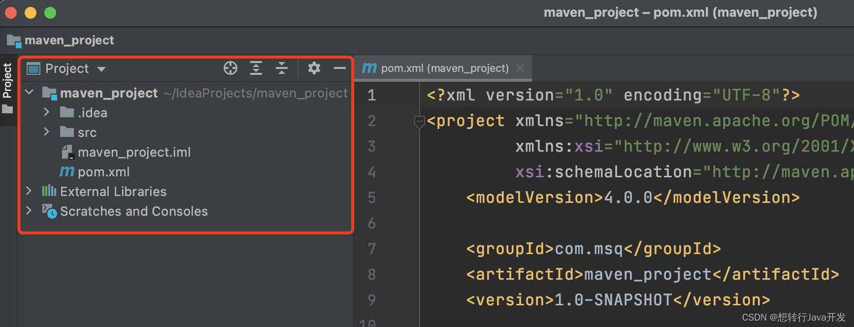Click the version 1.0-SNAPSHOT text
Viewport: 854px width, 327px height.
[x=613, y=300]
